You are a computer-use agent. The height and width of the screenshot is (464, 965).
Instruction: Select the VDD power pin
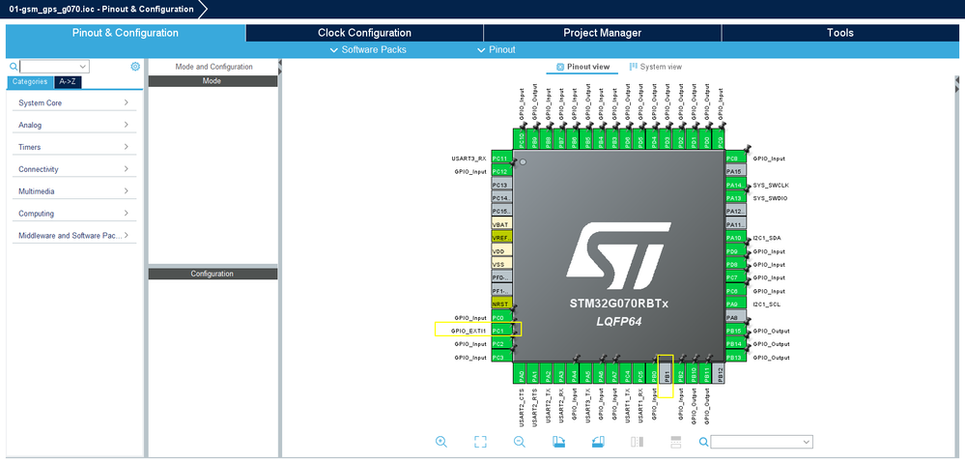(x=502, y=251)
